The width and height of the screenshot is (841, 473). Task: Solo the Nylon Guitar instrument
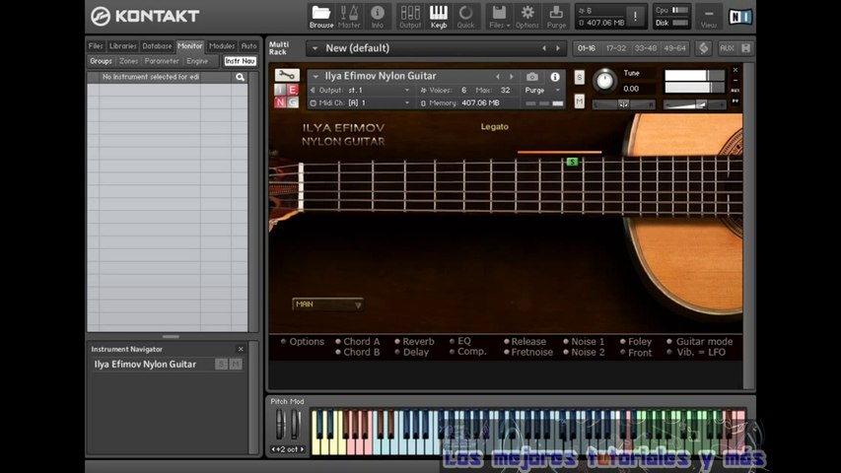pyautogui.click(x=579, y=77)
